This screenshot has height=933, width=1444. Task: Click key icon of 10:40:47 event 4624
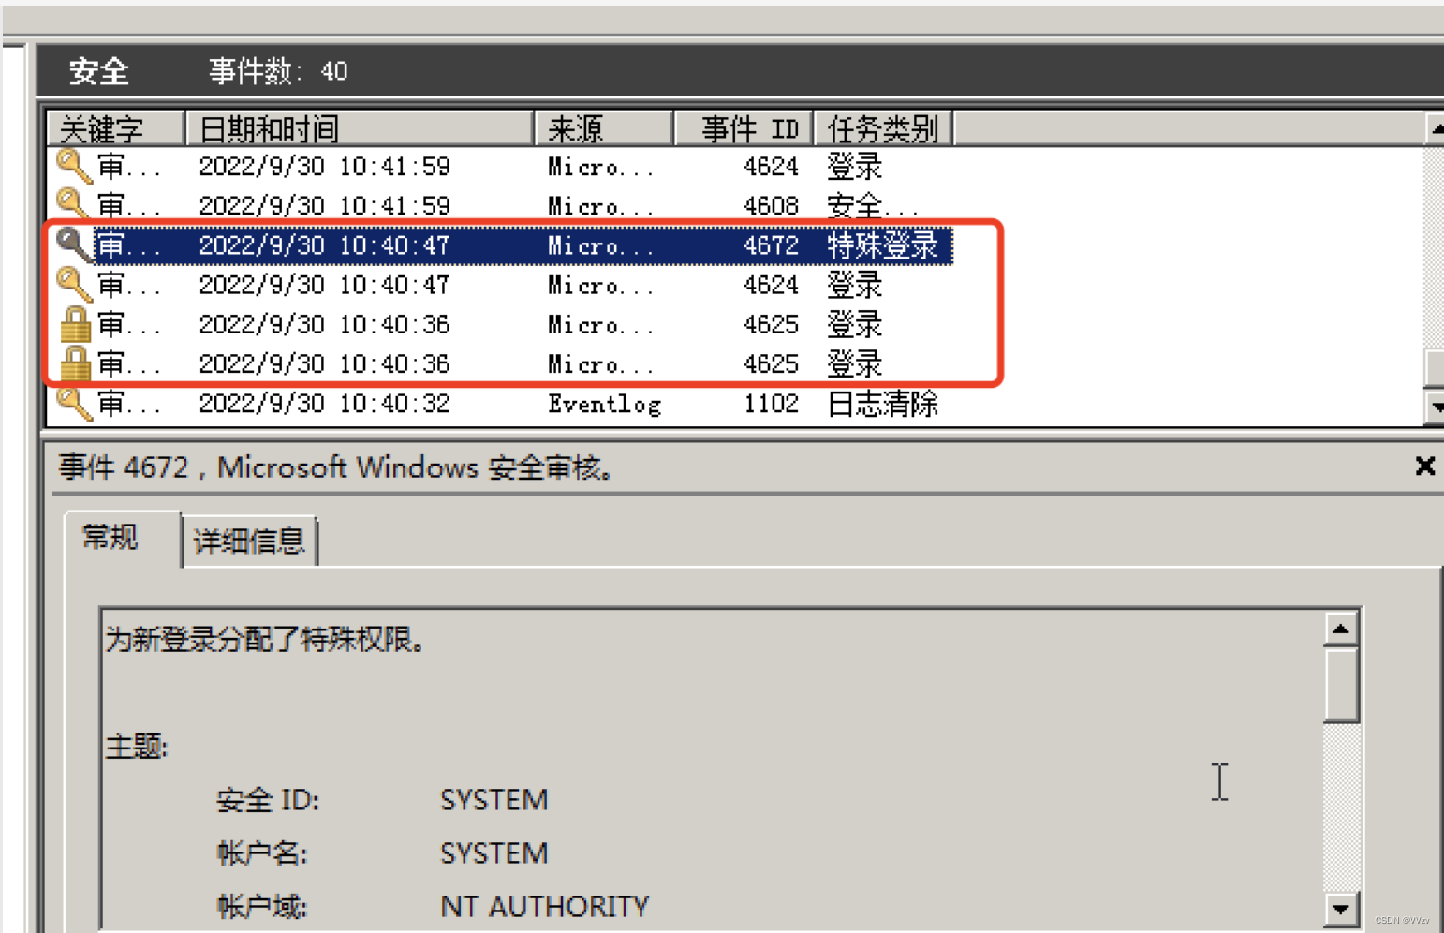click(74, 284)
